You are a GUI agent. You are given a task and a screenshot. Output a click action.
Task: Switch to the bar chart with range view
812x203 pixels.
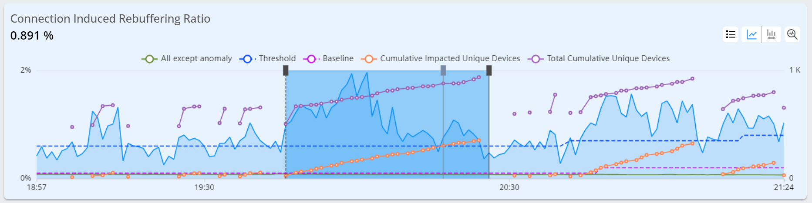[x=771, y=34]
